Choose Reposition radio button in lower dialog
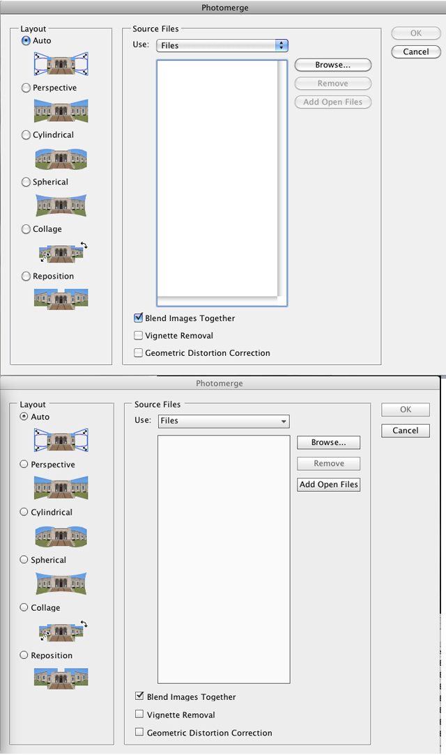 [24, 655]
